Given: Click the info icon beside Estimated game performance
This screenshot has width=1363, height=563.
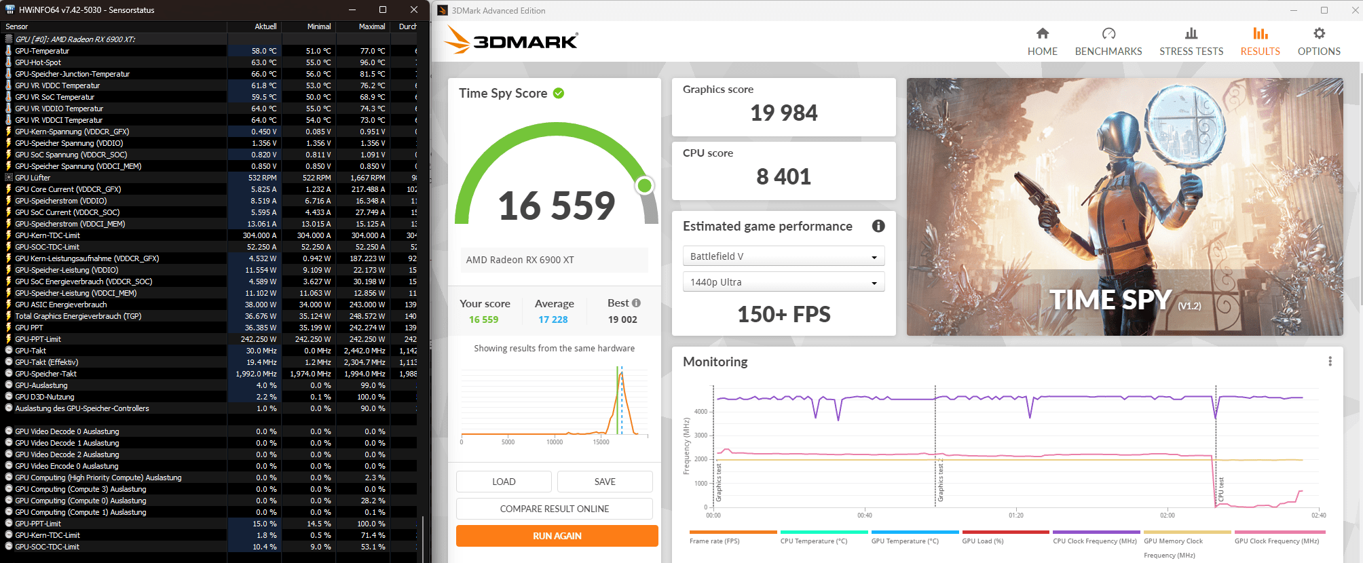Looking at the screenshot, I should coord(878,226).
